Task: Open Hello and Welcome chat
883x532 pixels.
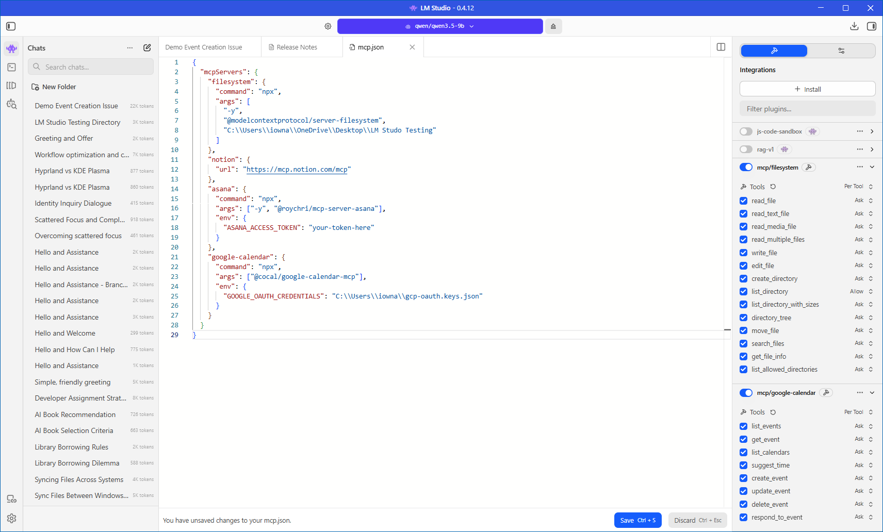Action: pos(91,333)
